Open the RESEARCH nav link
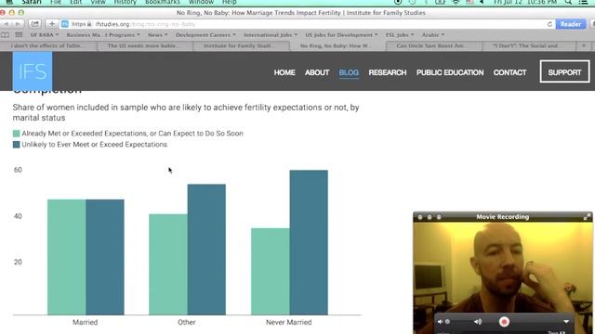 (388, 72)
